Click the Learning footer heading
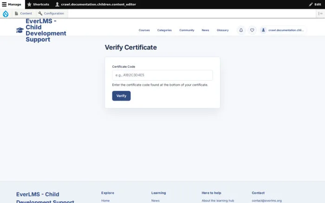325x203 pixels. (159, 193)
